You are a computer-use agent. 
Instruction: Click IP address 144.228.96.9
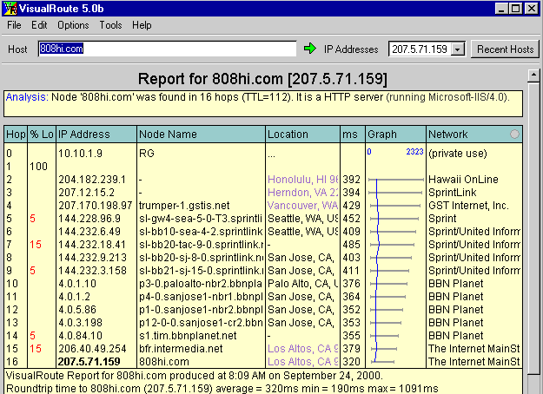coord(89,219)
